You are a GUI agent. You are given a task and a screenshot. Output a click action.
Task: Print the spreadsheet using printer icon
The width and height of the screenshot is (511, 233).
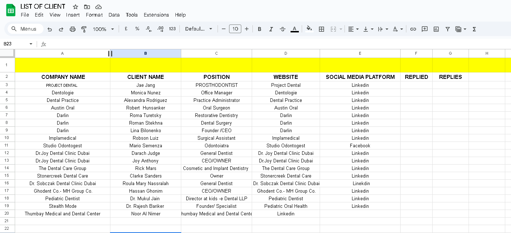(x=73, y=29)
